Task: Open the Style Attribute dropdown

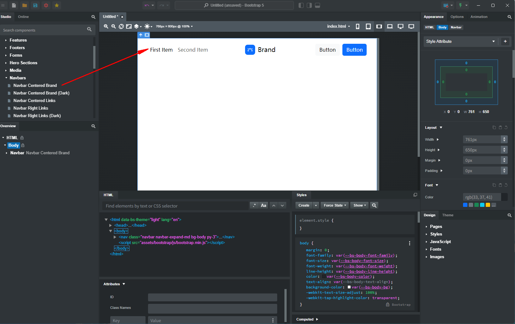Action: click(460, 42)
